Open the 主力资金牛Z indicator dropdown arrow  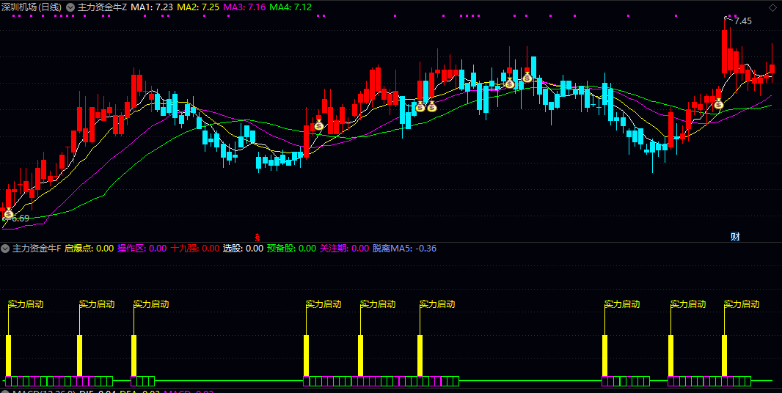coord(70,7)
